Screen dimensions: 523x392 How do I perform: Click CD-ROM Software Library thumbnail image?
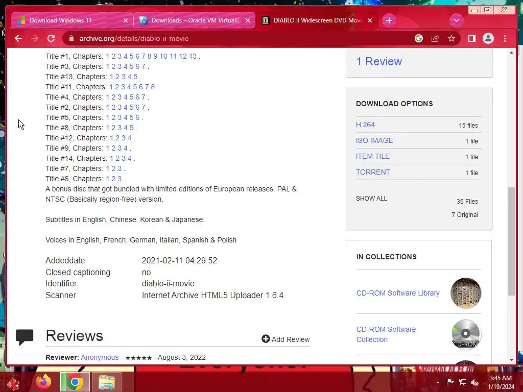coord(466,293)
